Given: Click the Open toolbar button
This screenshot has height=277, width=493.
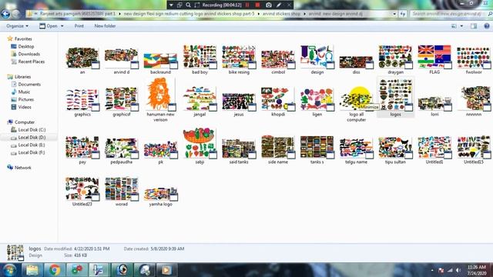Looking at the screenshot, I should tap(49, 26).
